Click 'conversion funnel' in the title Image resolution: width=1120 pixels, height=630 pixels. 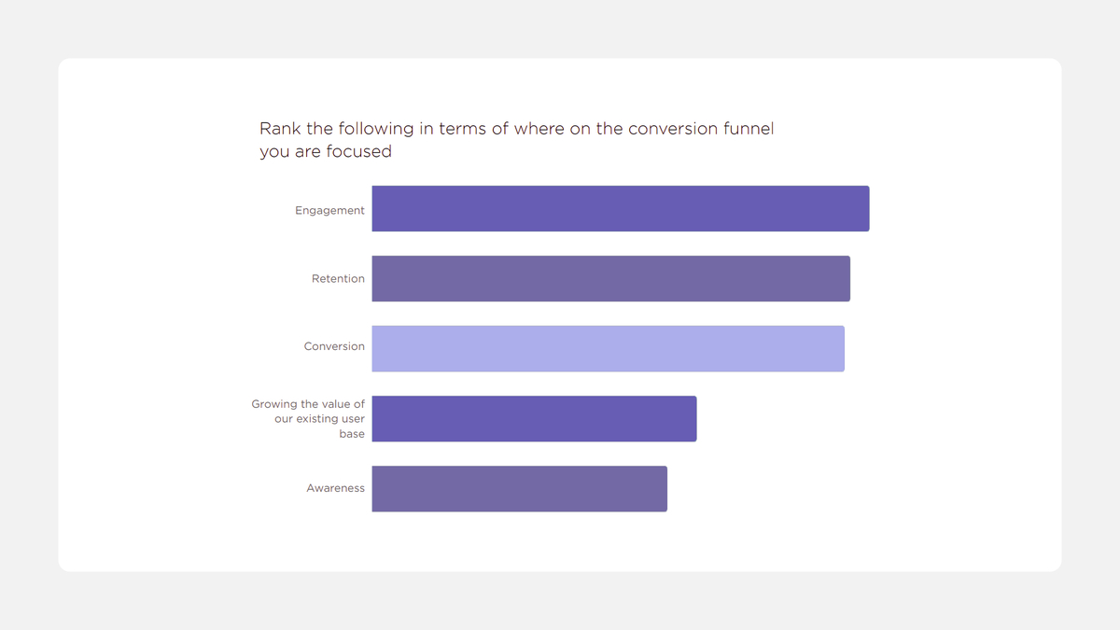(x=700, y=129)
